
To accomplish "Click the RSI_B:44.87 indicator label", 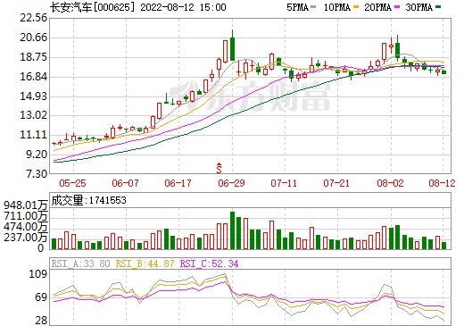I will click(145, 263).
